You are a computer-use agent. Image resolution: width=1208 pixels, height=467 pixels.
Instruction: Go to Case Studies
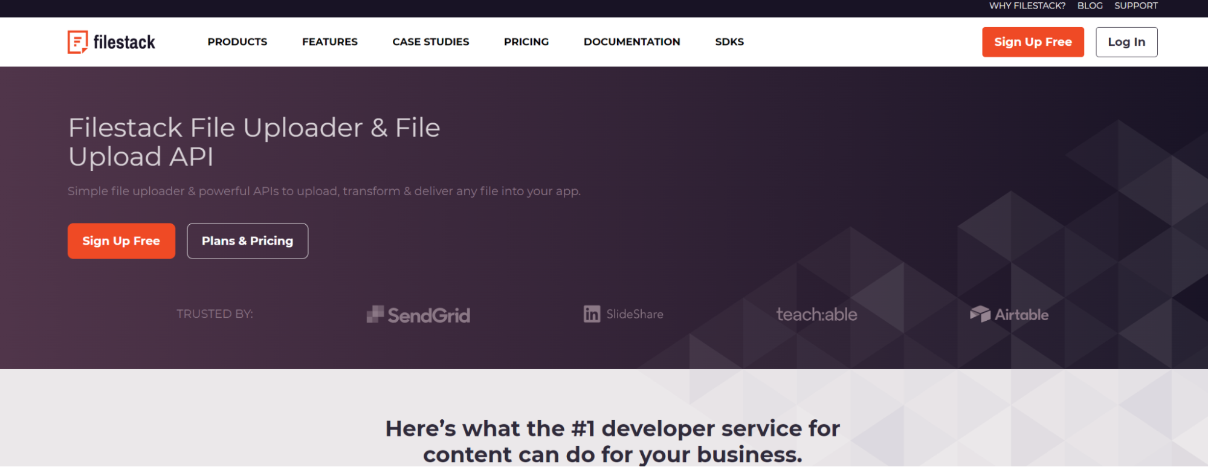tap(431, 42)
